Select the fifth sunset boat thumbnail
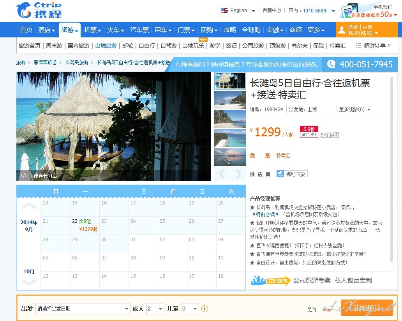Image resolution: width=402 pixels, height=321 pixels. (230, 157)
